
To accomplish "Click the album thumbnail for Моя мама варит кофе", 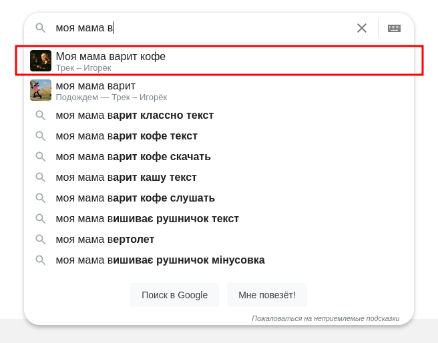I will (x=41, y=61).
